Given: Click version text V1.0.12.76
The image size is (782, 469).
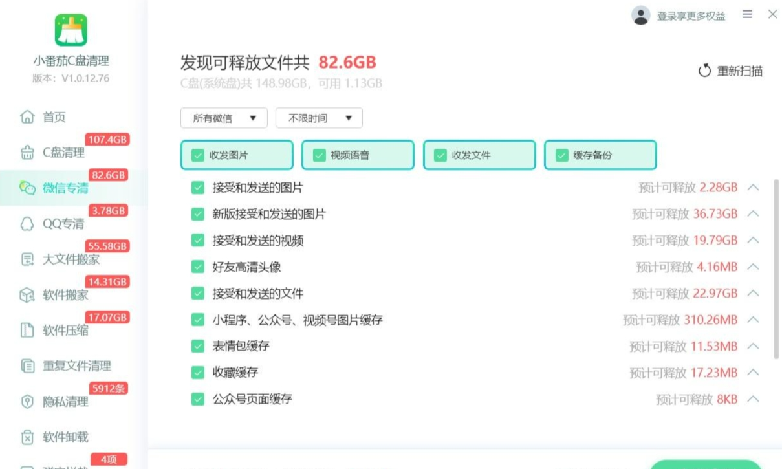Looking at the screenshot, I should [71, 78].
